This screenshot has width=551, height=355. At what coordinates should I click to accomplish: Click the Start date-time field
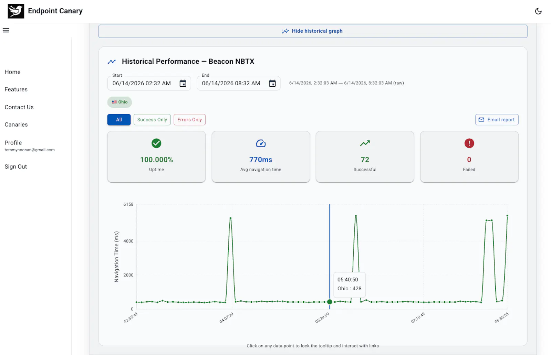point(149,83)
